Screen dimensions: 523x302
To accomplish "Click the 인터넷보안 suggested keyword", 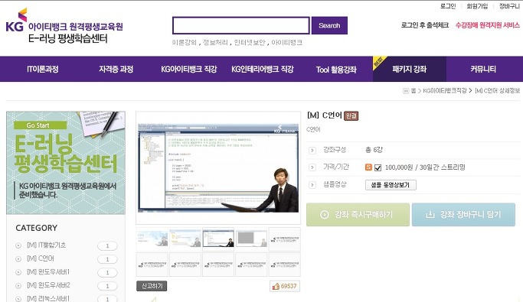I will [250, 43].
